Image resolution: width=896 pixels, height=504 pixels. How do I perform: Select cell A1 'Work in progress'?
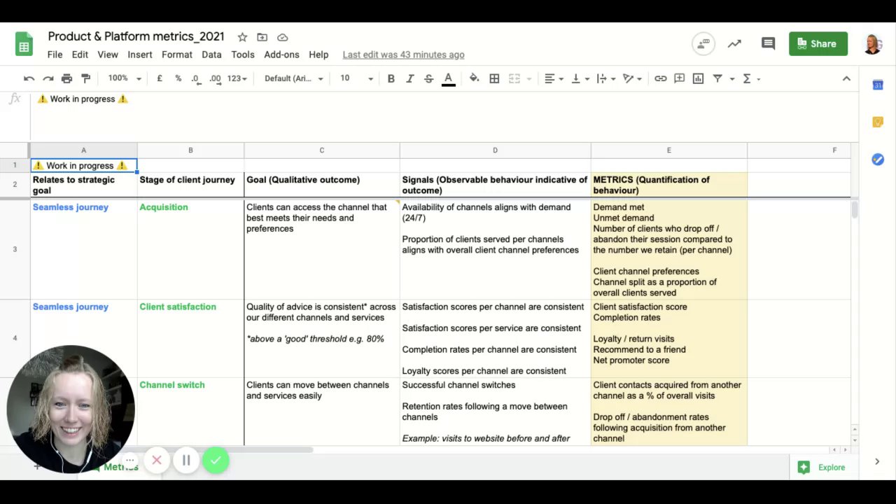click(x=83, y=165)
